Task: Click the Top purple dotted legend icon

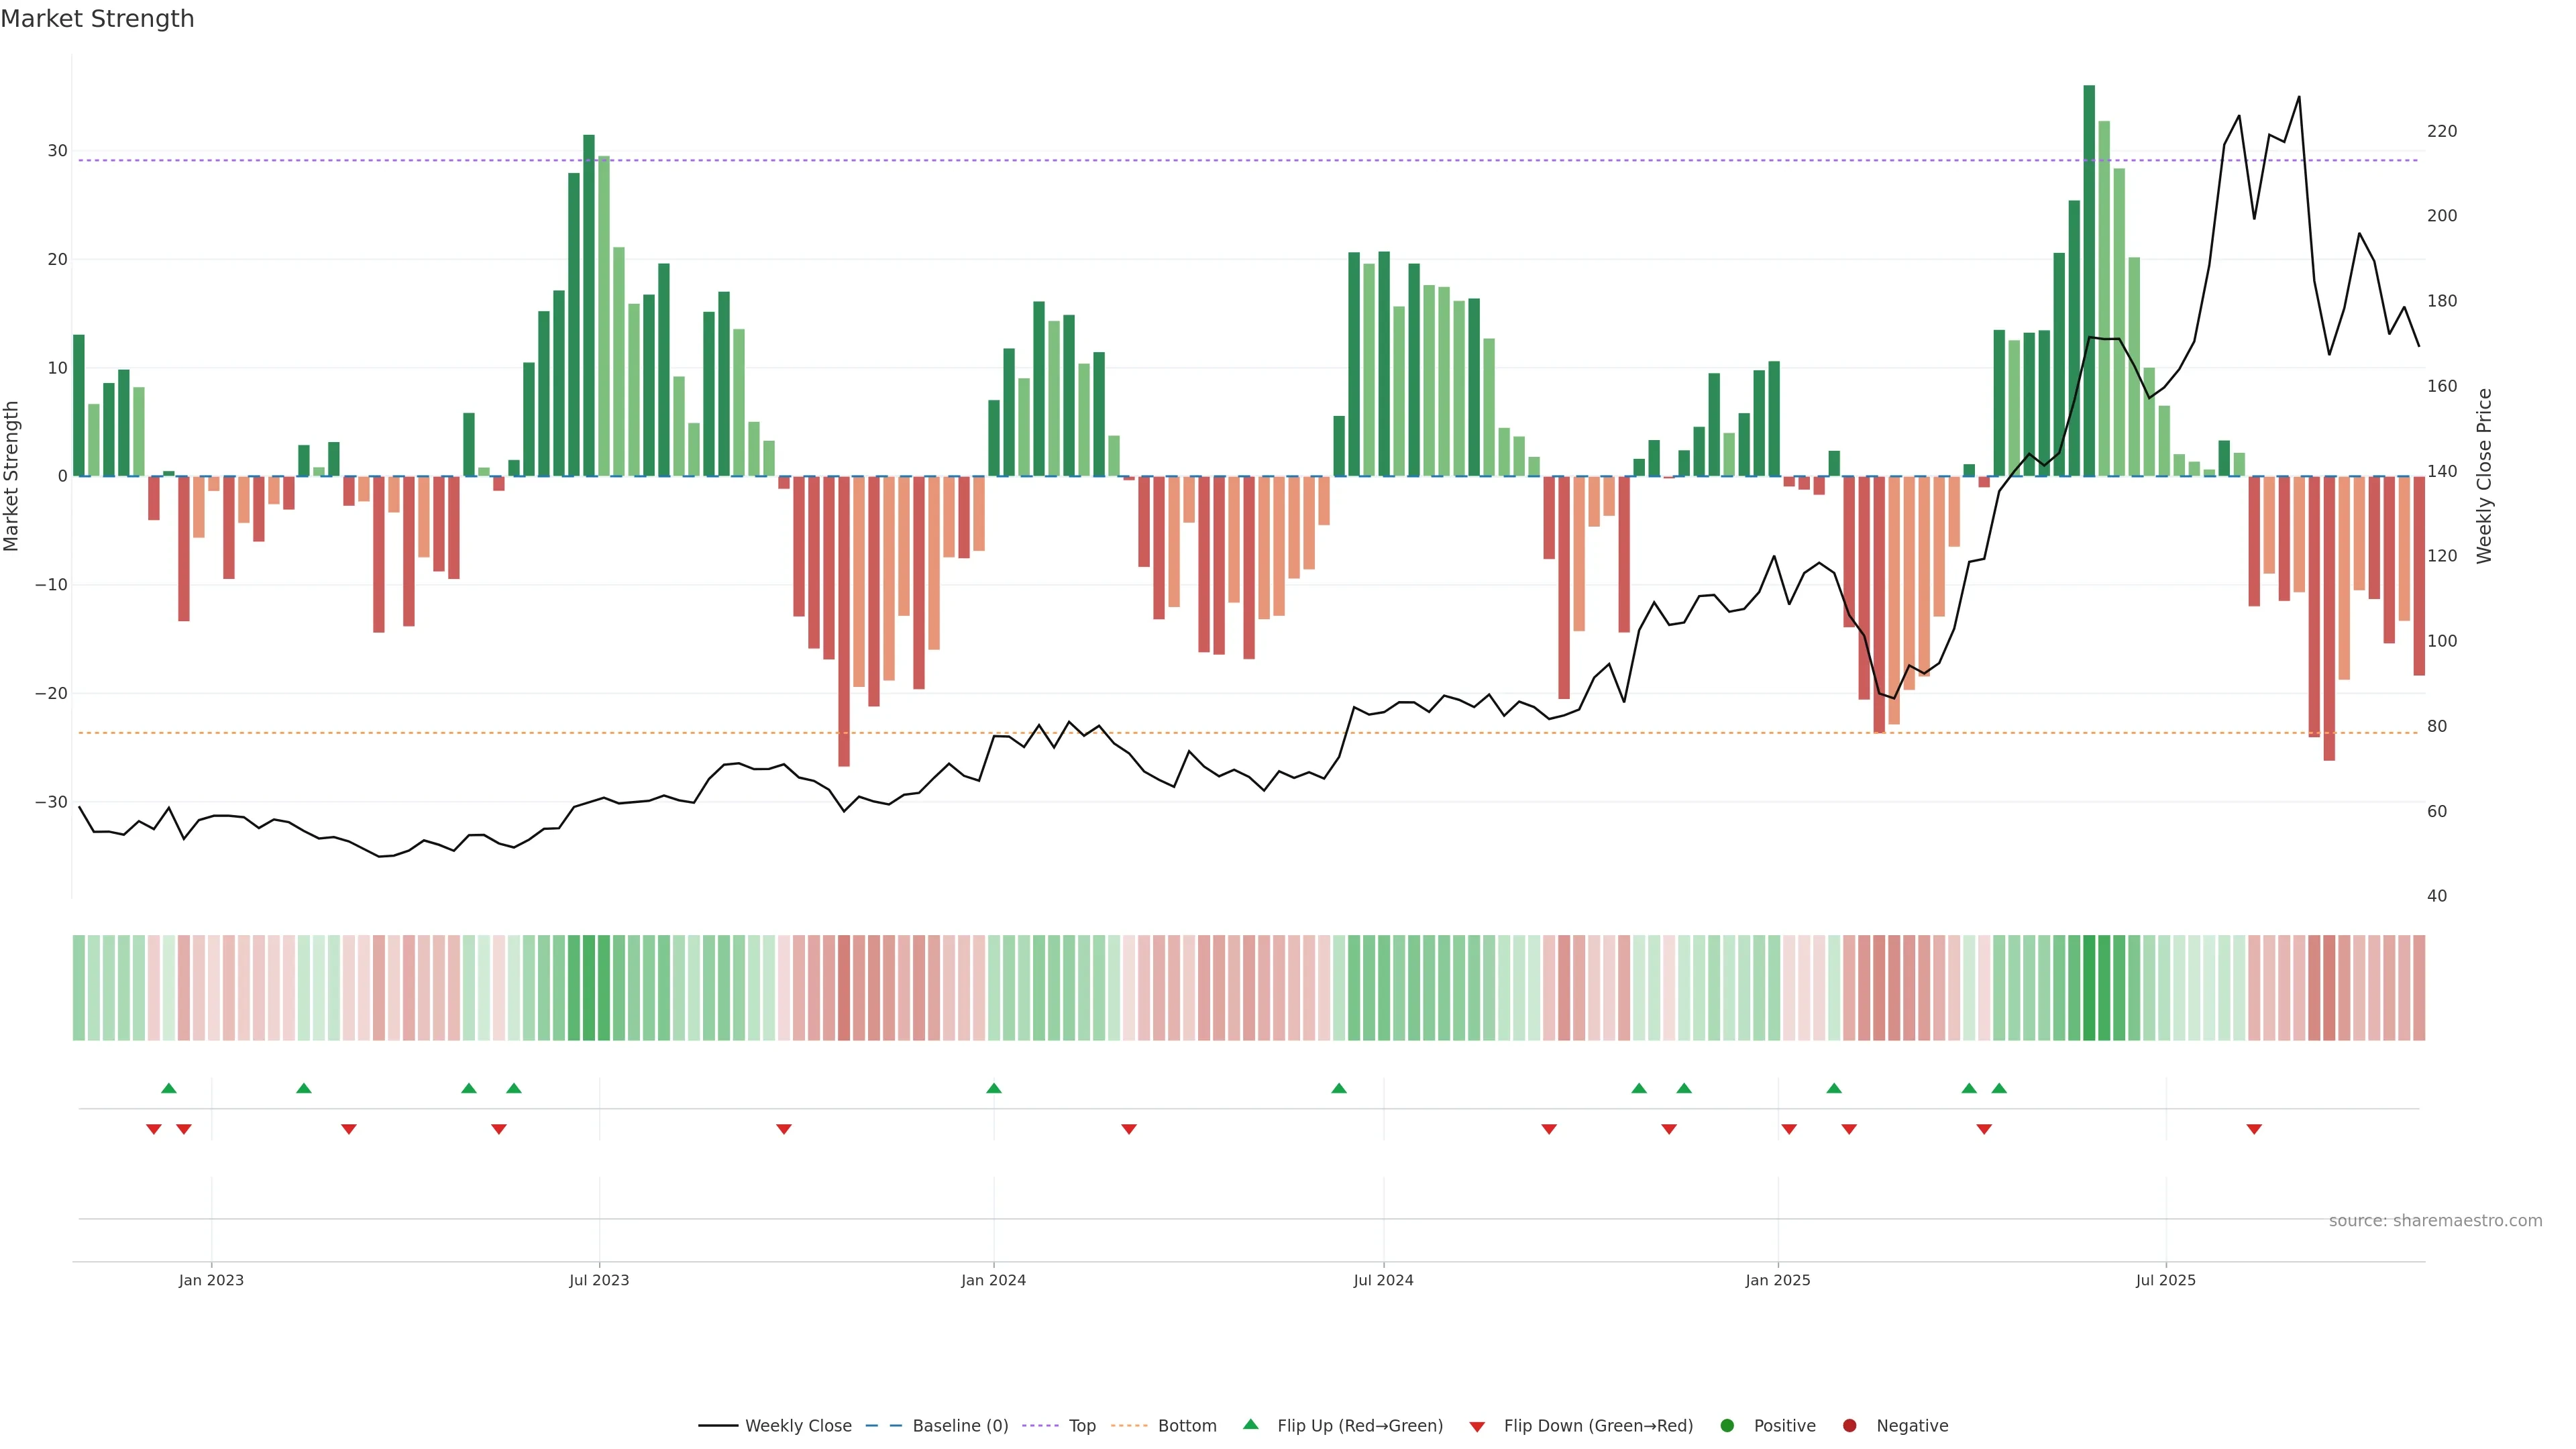Action: pos(1041,1426)
